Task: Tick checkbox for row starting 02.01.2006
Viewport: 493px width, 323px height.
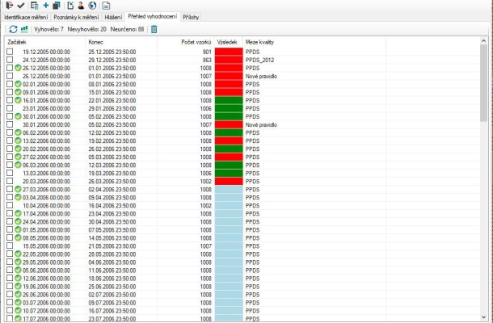Action: [10, 84]
